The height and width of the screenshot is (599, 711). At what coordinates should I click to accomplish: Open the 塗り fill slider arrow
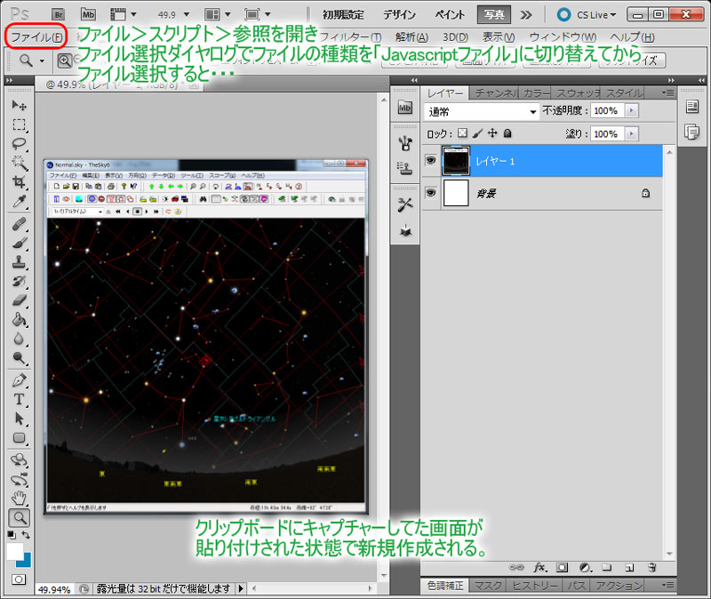click(632, 133)
